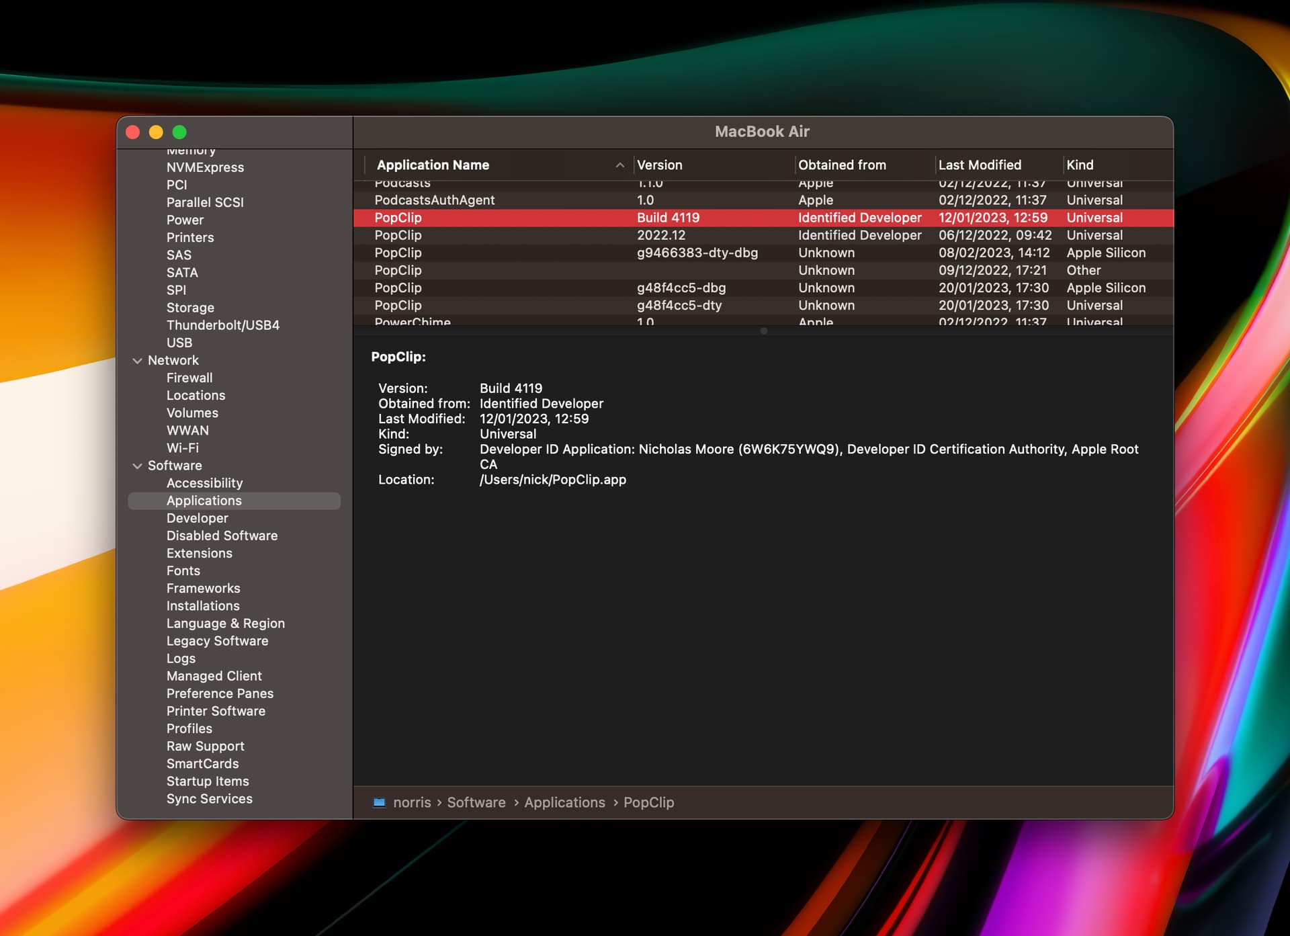Open Disabled Software in the sidebar

[x=222, y=536]
